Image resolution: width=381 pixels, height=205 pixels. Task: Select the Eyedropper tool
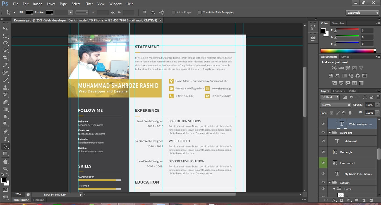tap(5, 65)
